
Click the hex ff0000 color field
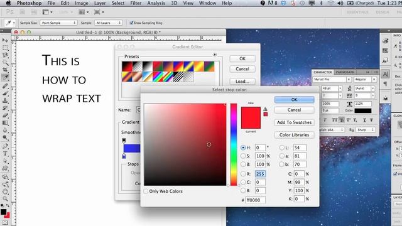(256, 200)
